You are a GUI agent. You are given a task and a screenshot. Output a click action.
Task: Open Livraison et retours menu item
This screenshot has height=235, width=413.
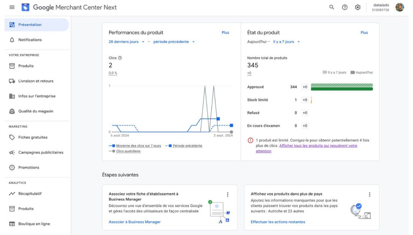click(37, 81)
